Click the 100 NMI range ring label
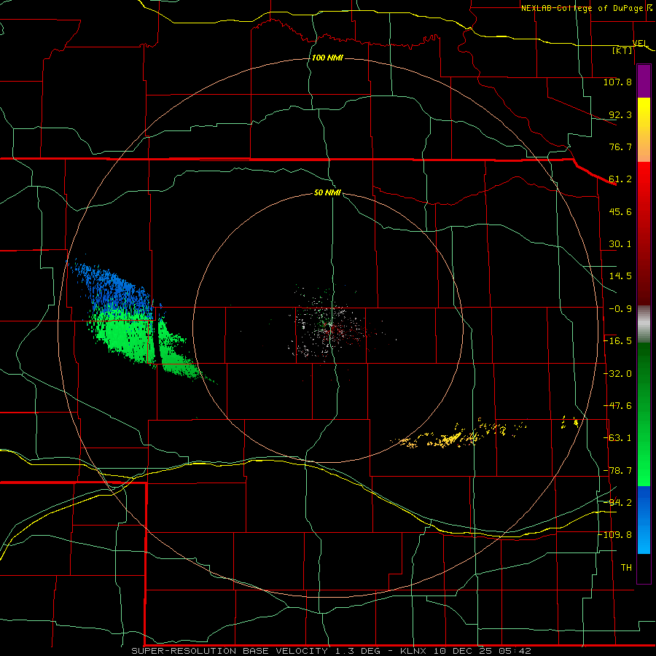The height and width of the screenshot is (656, 656). pyautogui.click(x=327, y=58)
